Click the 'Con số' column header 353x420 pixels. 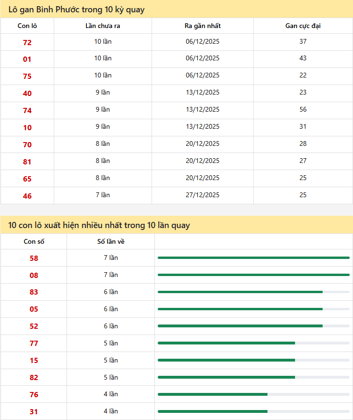pos(34,242)
